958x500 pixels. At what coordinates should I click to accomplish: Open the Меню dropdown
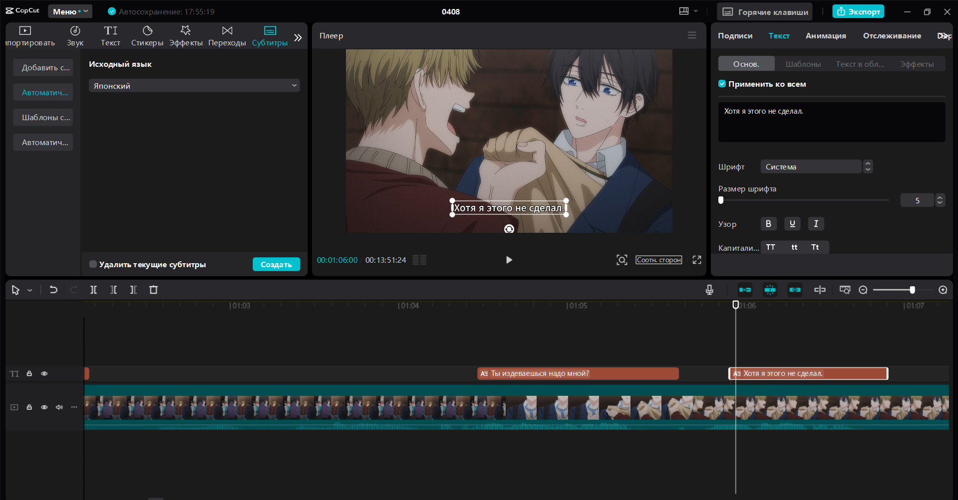pos(70,11)
